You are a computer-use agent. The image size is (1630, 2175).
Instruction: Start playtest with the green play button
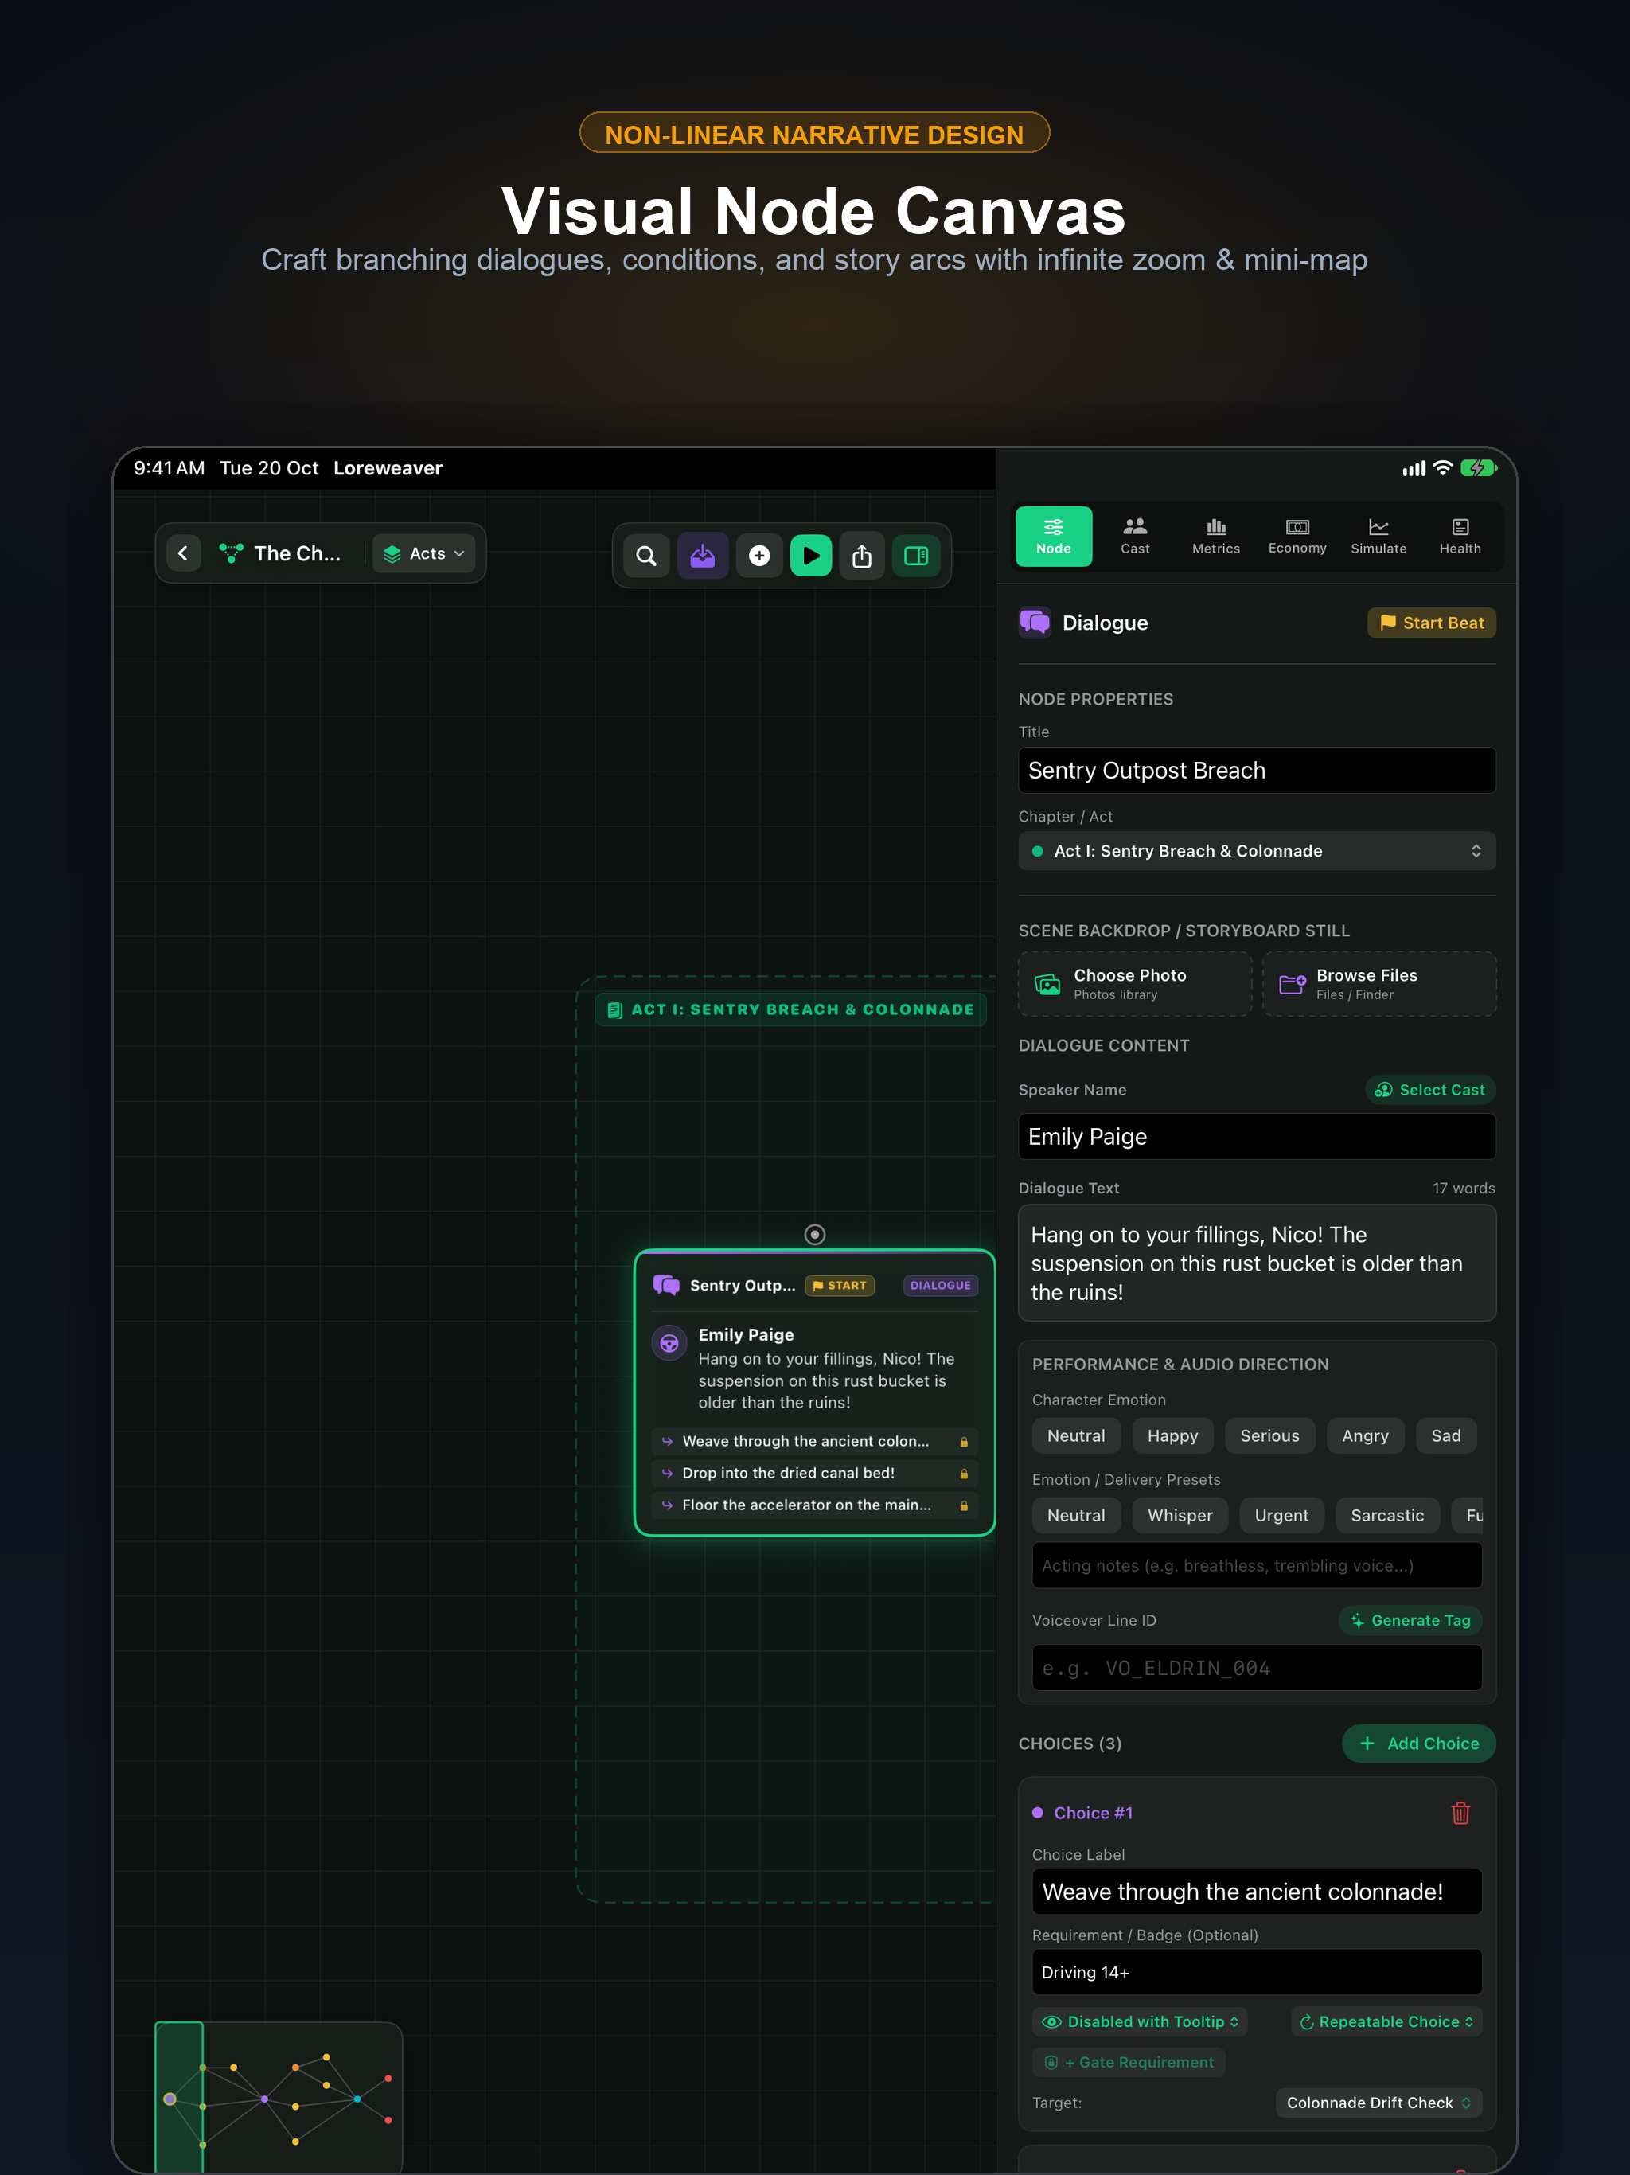coord(811,556)
